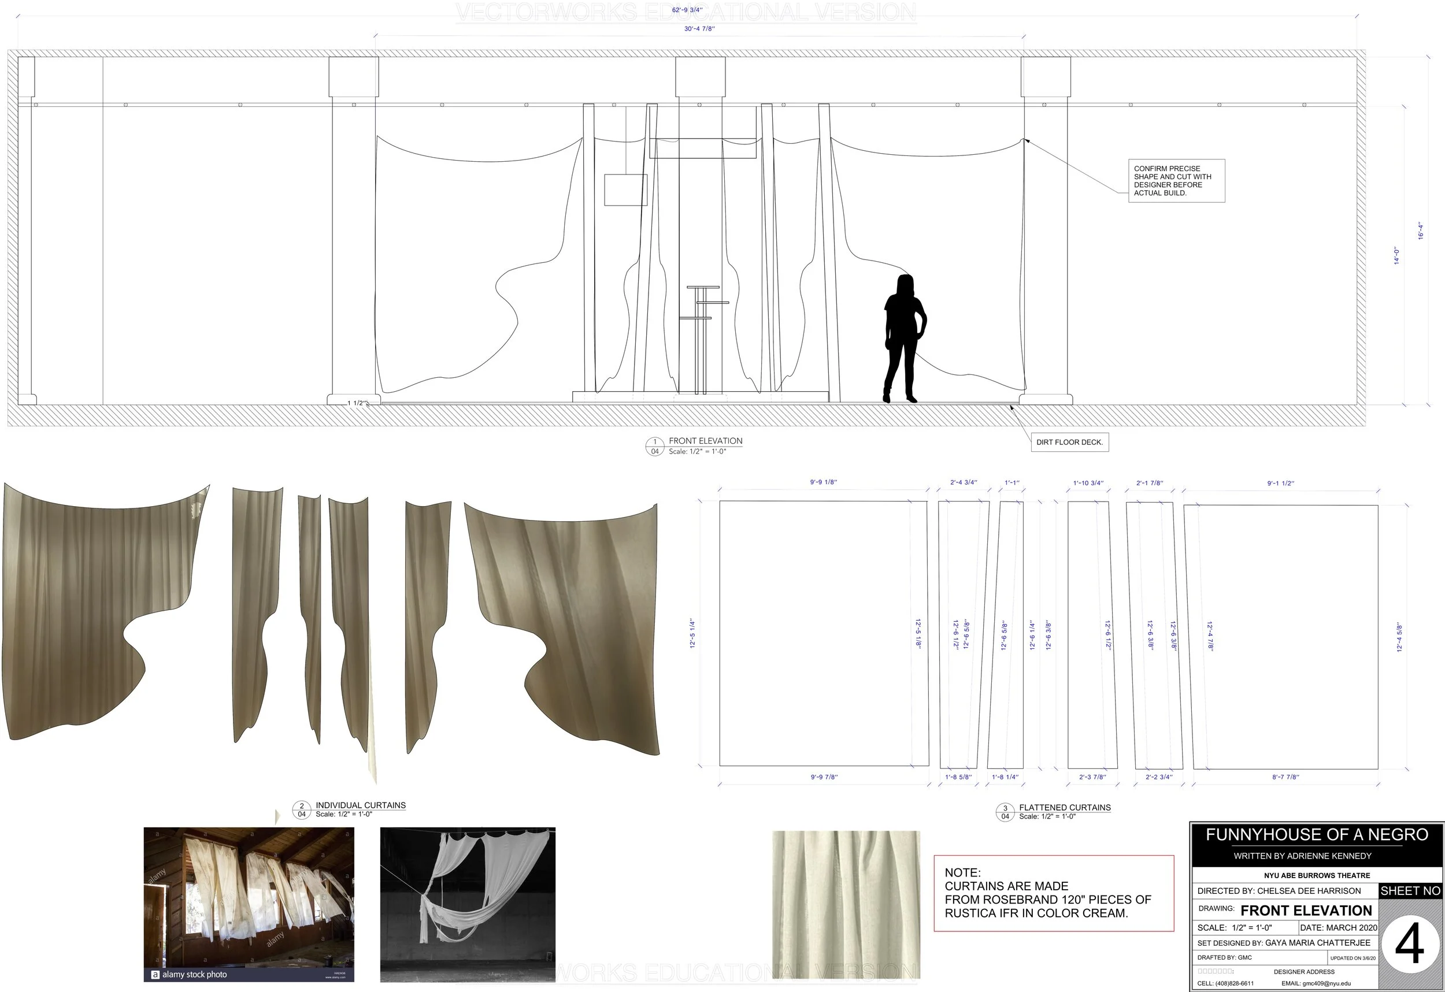1445x992 pixels.
Task: Click the 'Funnyhouse of a Negro' title block
Action: coord(1316,835)
